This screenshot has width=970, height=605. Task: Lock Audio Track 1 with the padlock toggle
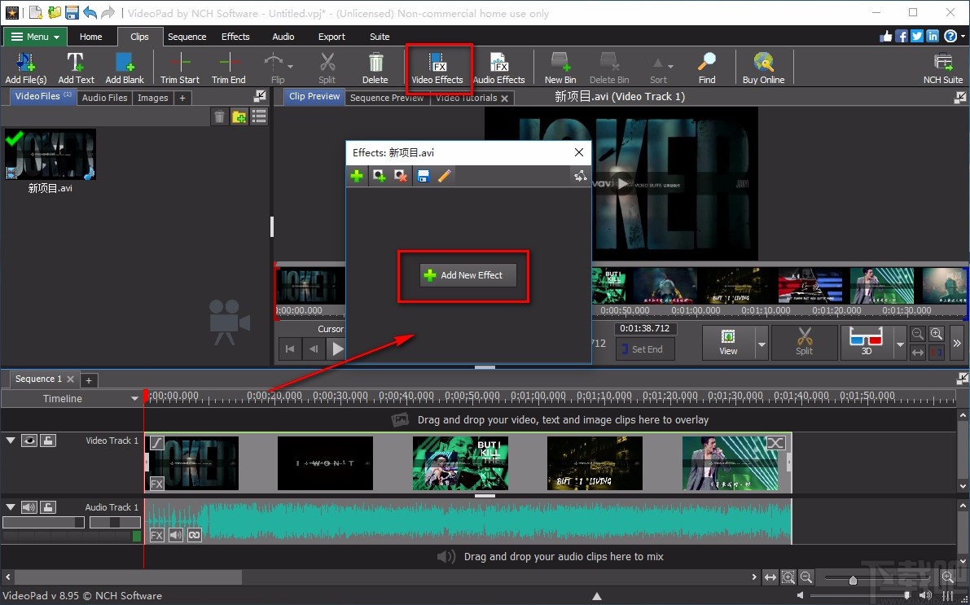pos(49,506)
